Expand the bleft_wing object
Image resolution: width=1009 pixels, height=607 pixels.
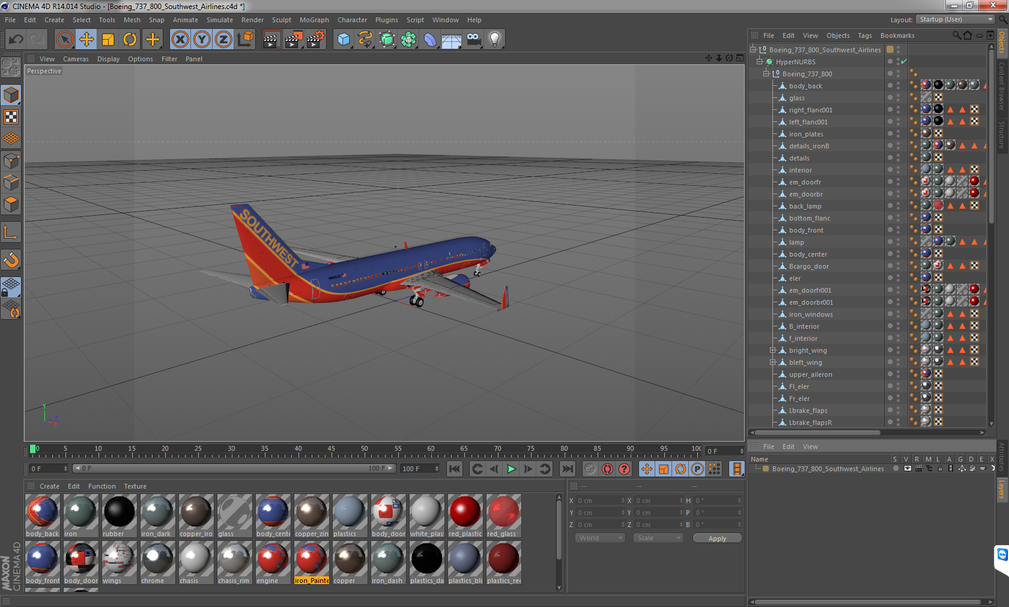click(x=773, y=362)
